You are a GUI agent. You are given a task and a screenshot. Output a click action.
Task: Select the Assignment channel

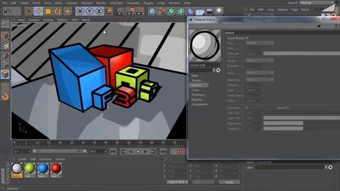(x=199, y=105)
